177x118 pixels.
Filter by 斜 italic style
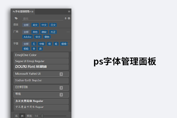click(40, 49)
